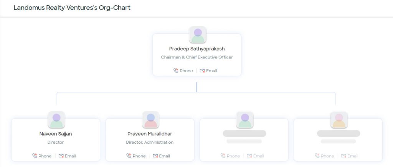Click Praveen Muralidhar's email envelope icon
Viewport: 393px width, 167px height.
coord(155,156)
